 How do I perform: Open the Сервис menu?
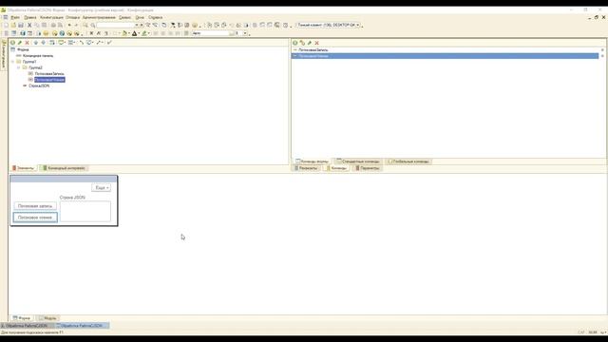pyautogui.click(x=124, y=17)
